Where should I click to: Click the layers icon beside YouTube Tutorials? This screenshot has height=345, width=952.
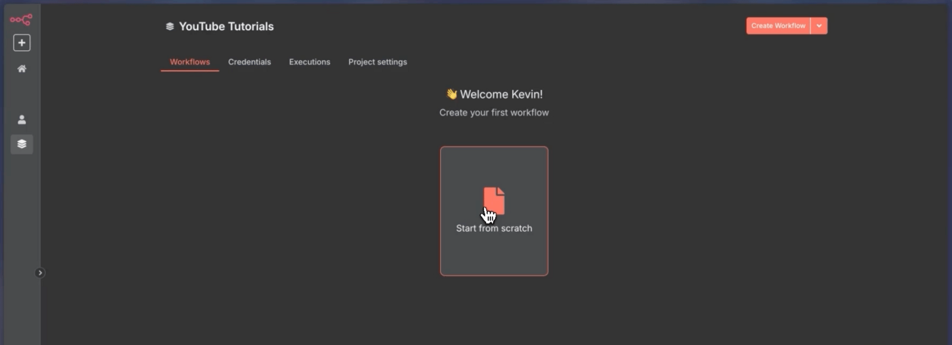point(170,26)
